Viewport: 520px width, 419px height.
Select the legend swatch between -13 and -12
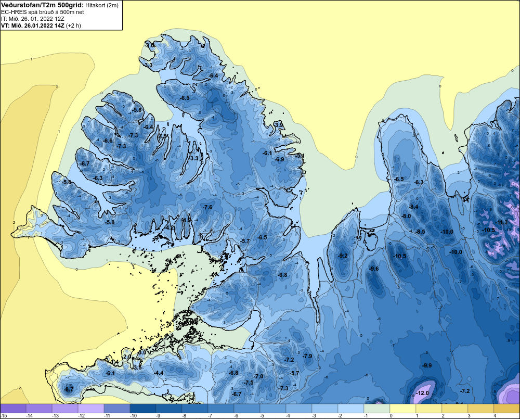[x=66, y=409]
